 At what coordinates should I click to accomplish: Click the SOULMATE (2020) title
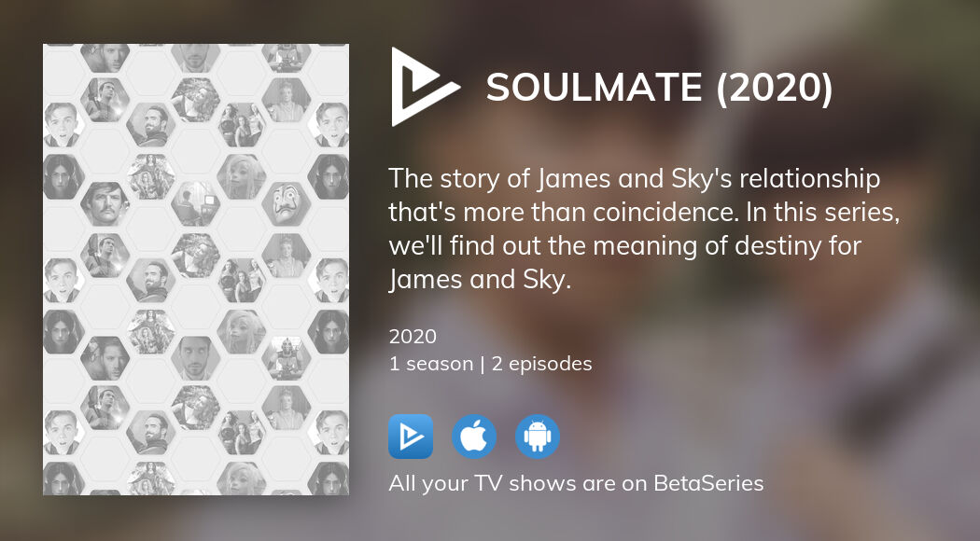click(x=659, y=87)
